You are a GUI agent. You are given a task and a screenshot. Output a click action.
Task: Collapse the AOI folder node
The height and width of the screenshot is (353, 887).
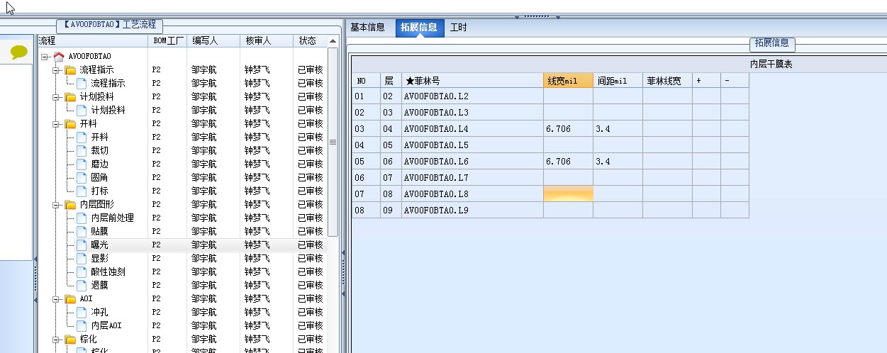click(x=56, y=298)
